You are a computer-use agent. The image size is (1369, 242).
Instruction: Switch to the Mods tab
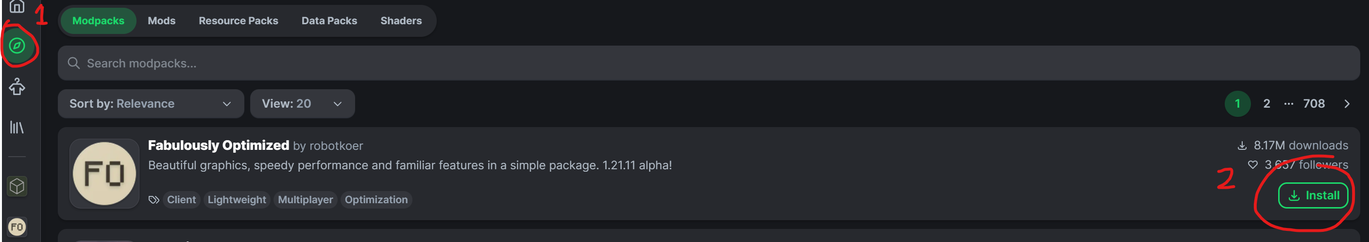pyautogui.click(x=162, y=21)
